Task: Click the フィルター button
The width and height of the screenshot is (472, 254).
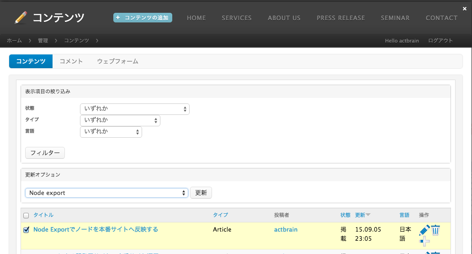Action: coord(45,153)
